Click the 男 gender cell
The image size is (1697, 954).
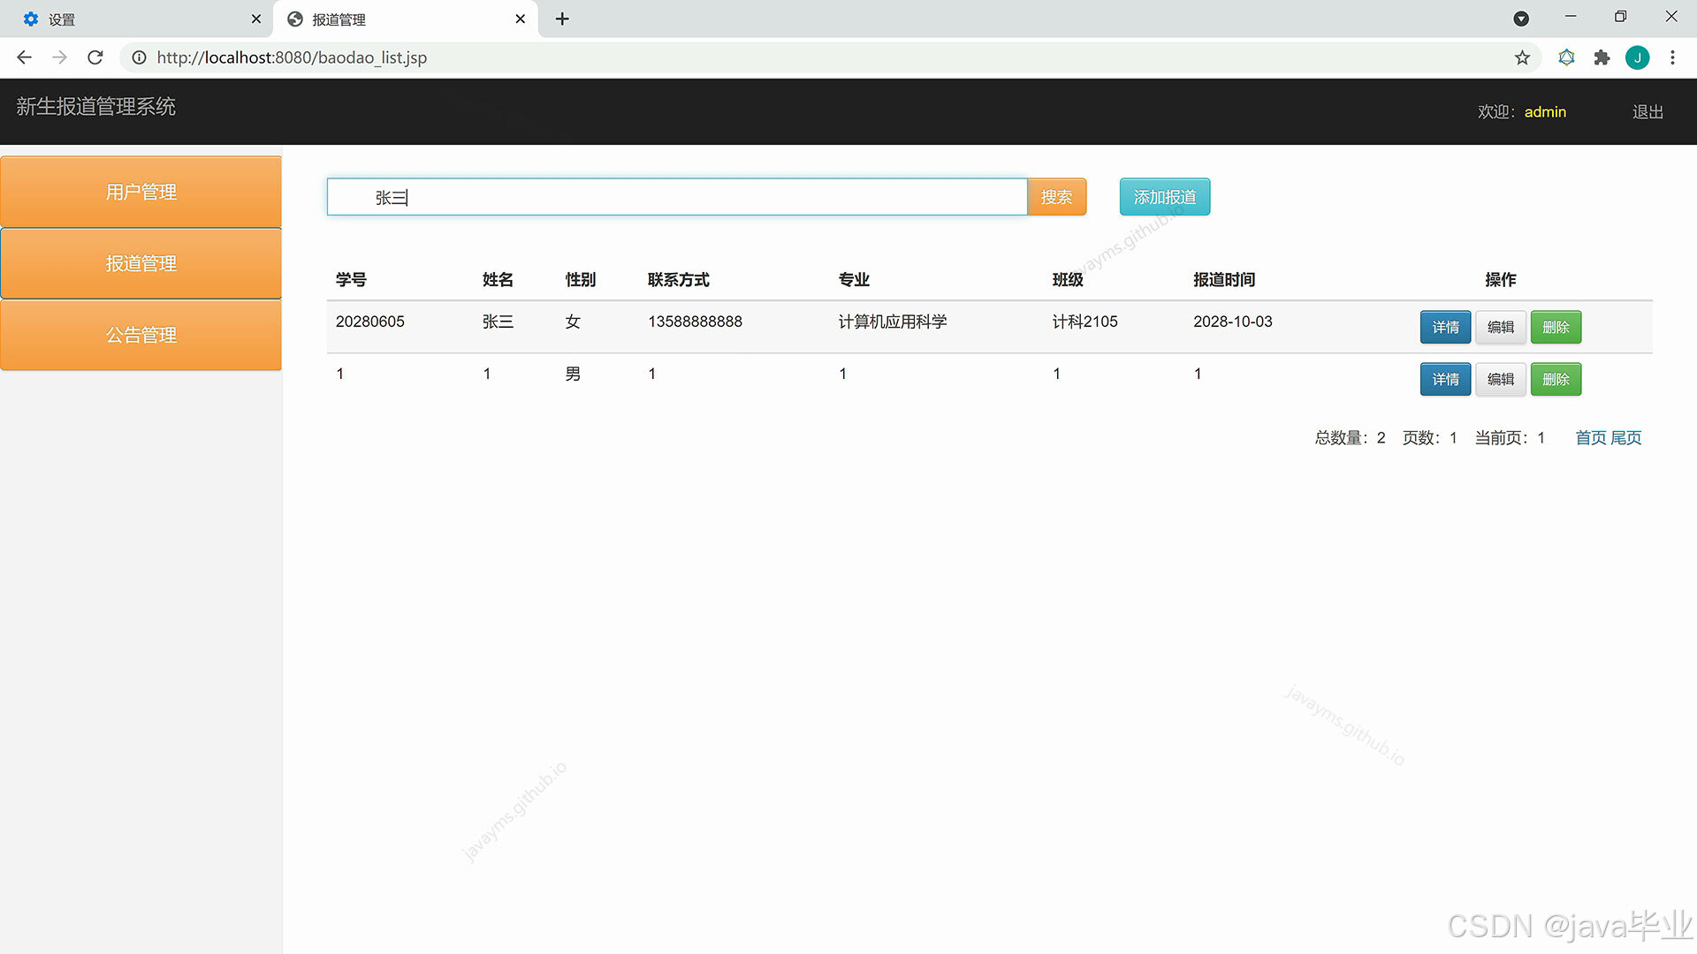pyautogui.click(x=573, y=374)
